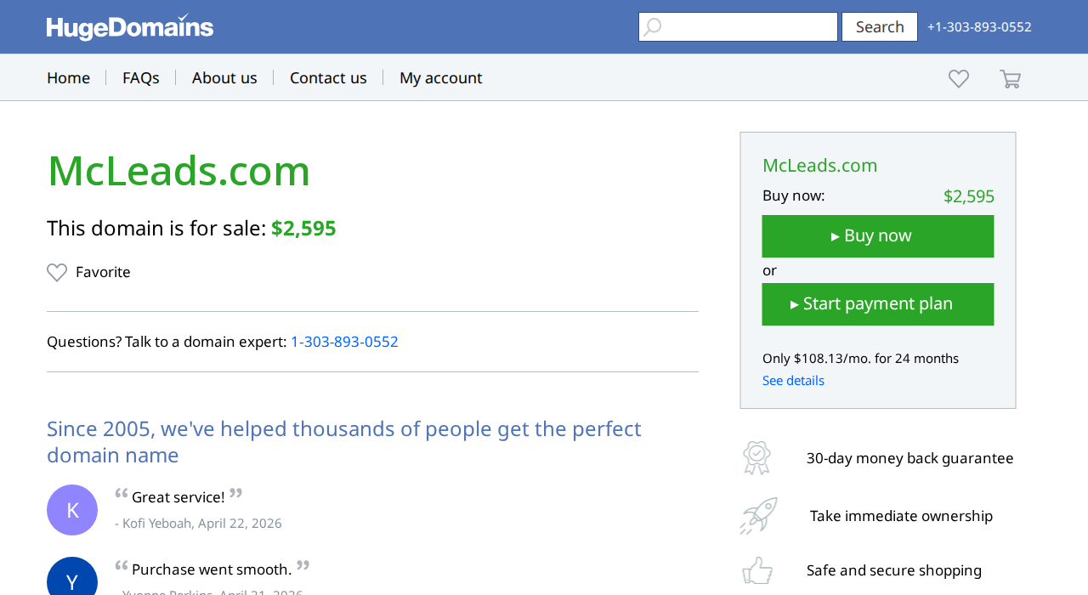This screenshot has height=595, width=1088.
Task: Open the FAQs menu item
Action: click(x=141, y=77)
